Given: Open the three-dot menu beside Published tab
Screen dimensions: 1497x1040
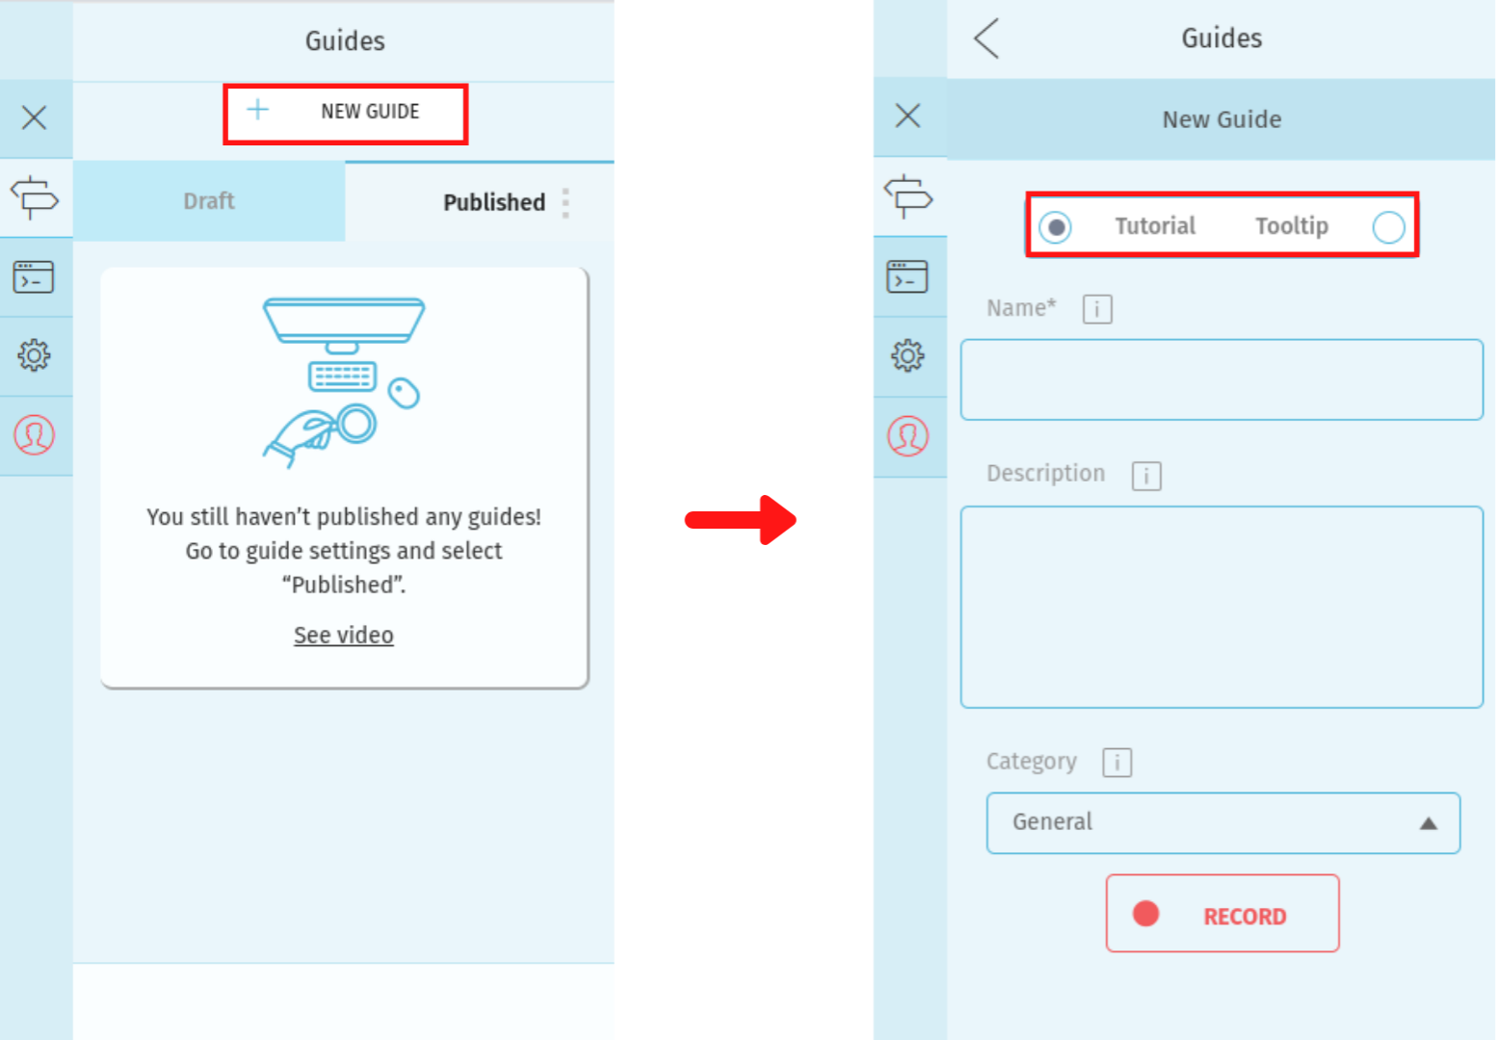Looking at the screenshot, I should tap(565, 203).
